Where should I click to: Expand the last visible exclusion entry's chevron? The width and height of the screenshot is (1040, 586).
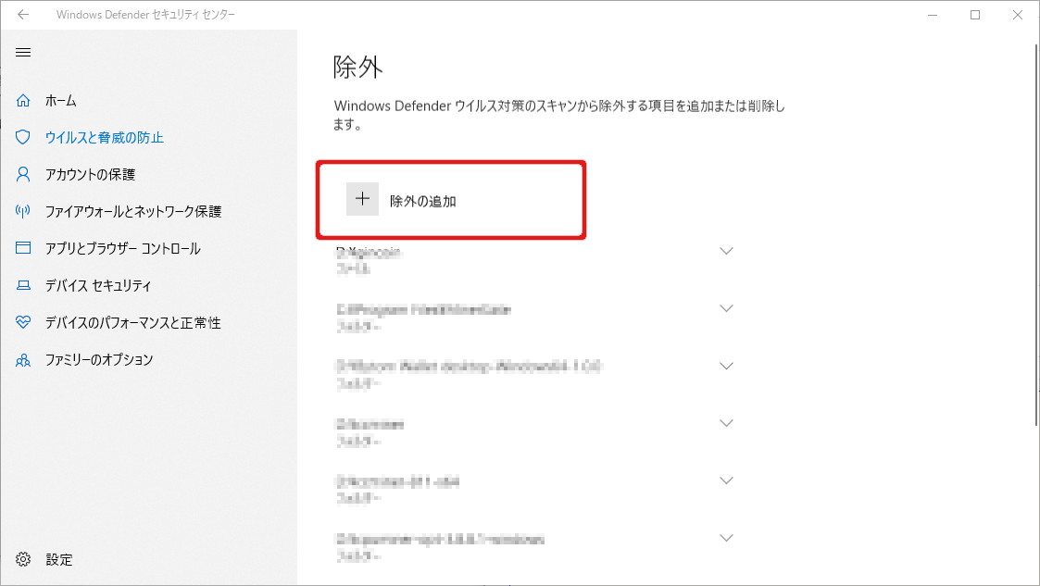[726, 538]
